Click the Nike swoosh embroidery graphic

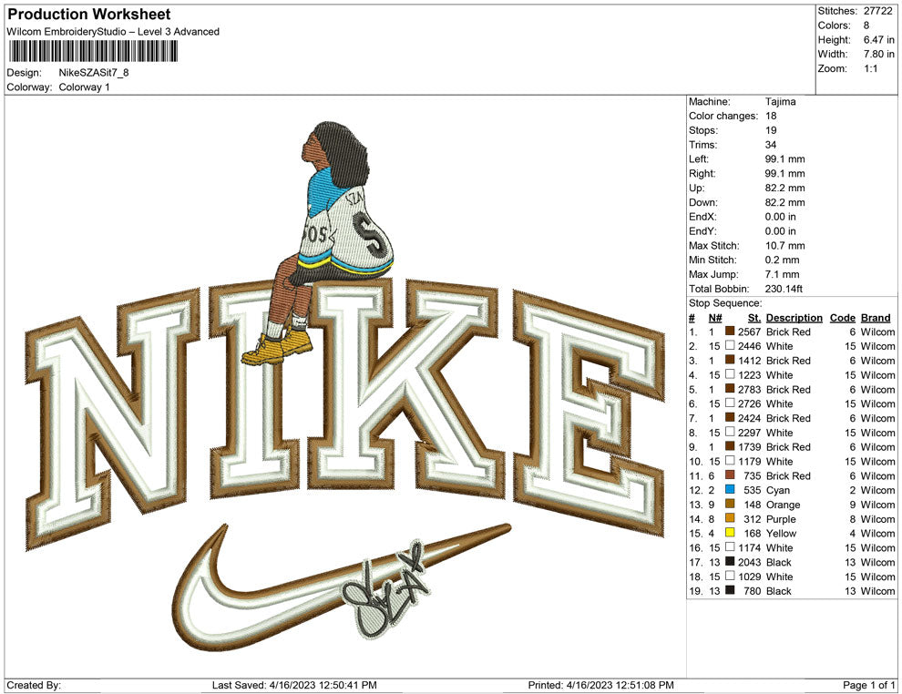point(341,587)
